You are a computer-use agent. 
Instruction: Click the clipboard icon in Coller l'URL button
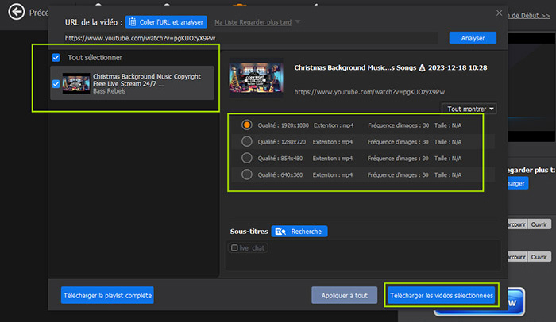[x=133, y=22]
